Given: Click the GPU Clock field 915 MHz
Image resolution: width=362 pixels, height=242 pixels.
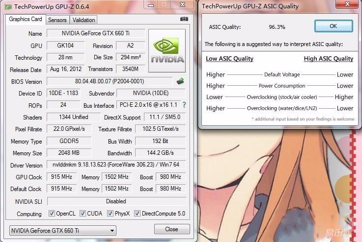Looking at the screenshot, I should (x=61, y=177).
